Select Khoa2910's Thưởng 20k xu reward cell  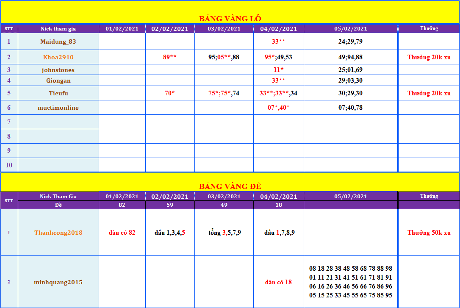(429, 57)
